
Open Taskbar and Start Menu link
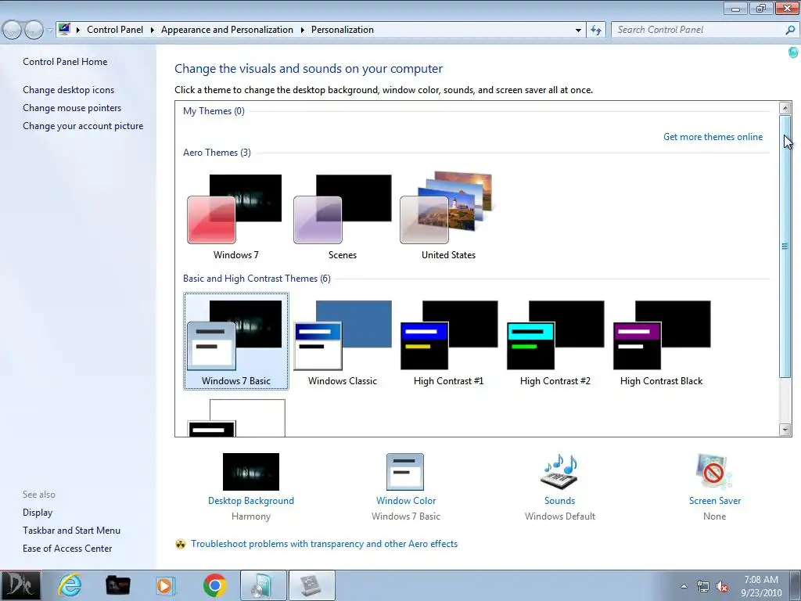pos(71,531)
